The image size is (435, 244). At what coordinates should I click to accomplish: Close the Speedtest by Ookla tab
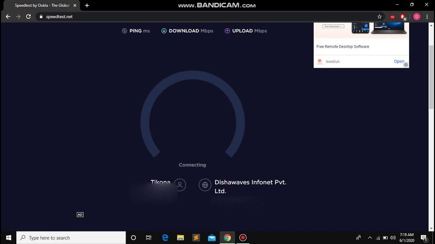pyautogui.click(x=75, y=5)
